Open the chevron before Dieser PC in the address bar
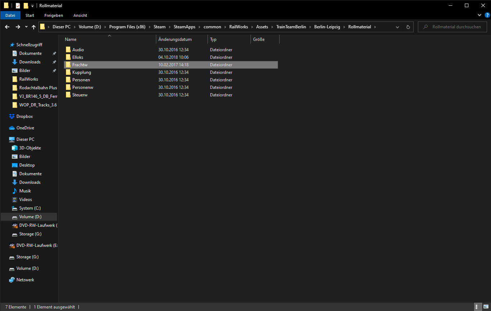This screenshot has height=311, width=491. [x=48, y=27]
